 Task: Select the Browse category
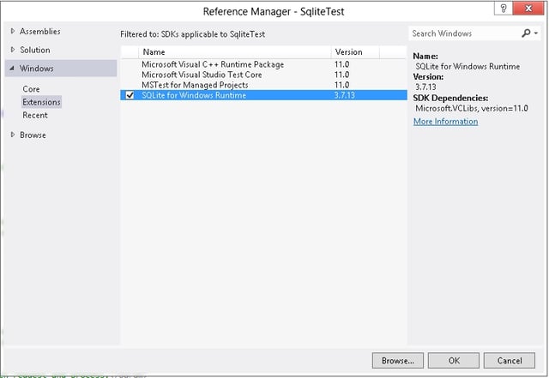[33, 135]
